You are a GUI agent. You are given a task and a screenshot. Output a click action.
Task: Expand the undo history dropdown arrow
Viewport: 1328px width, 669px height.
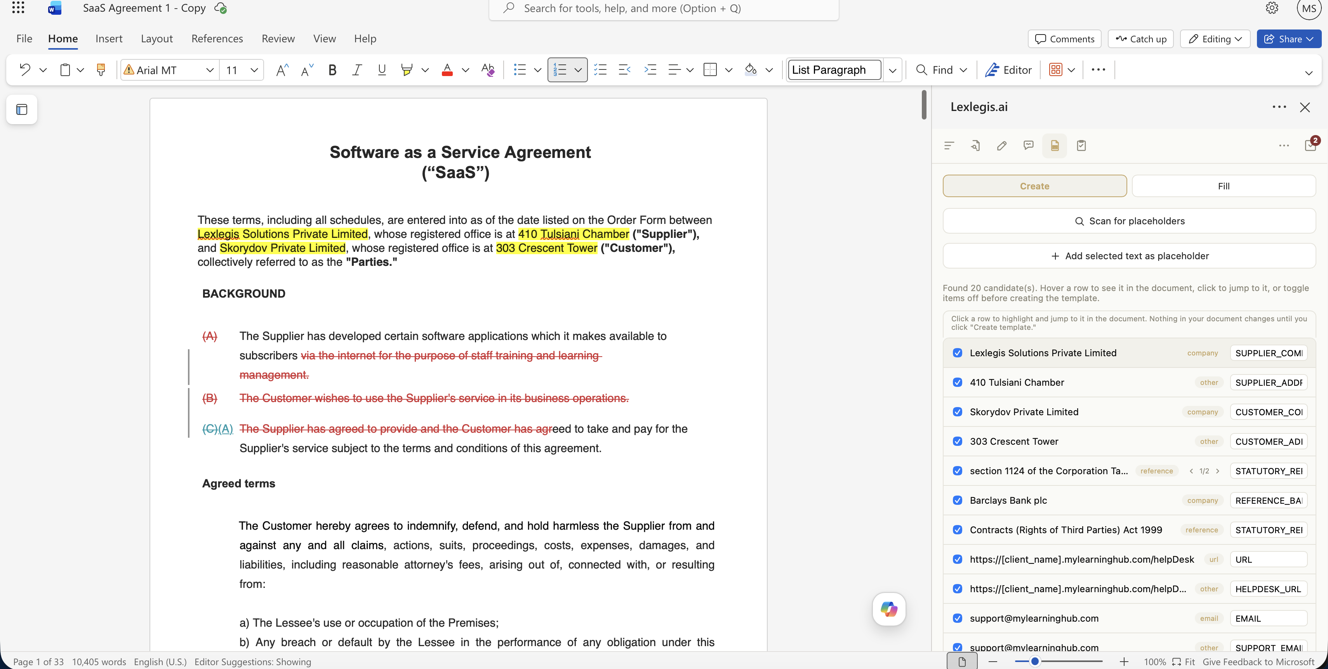(43, 69)
